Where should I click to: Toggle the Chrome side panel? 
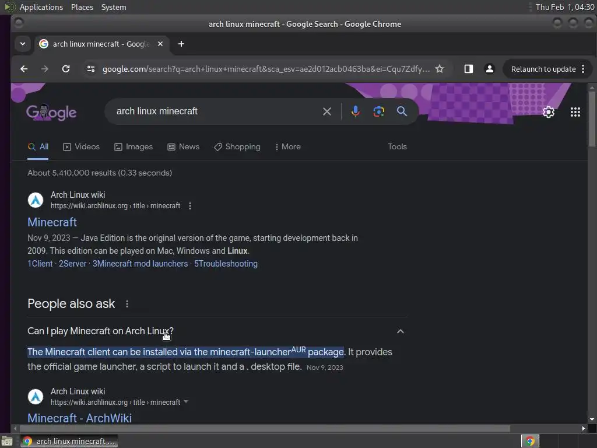point(469,69)
